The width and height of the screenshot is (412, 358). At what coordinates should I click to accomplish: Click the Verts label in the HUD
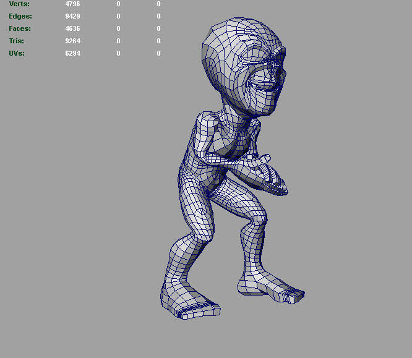(19, 4)
